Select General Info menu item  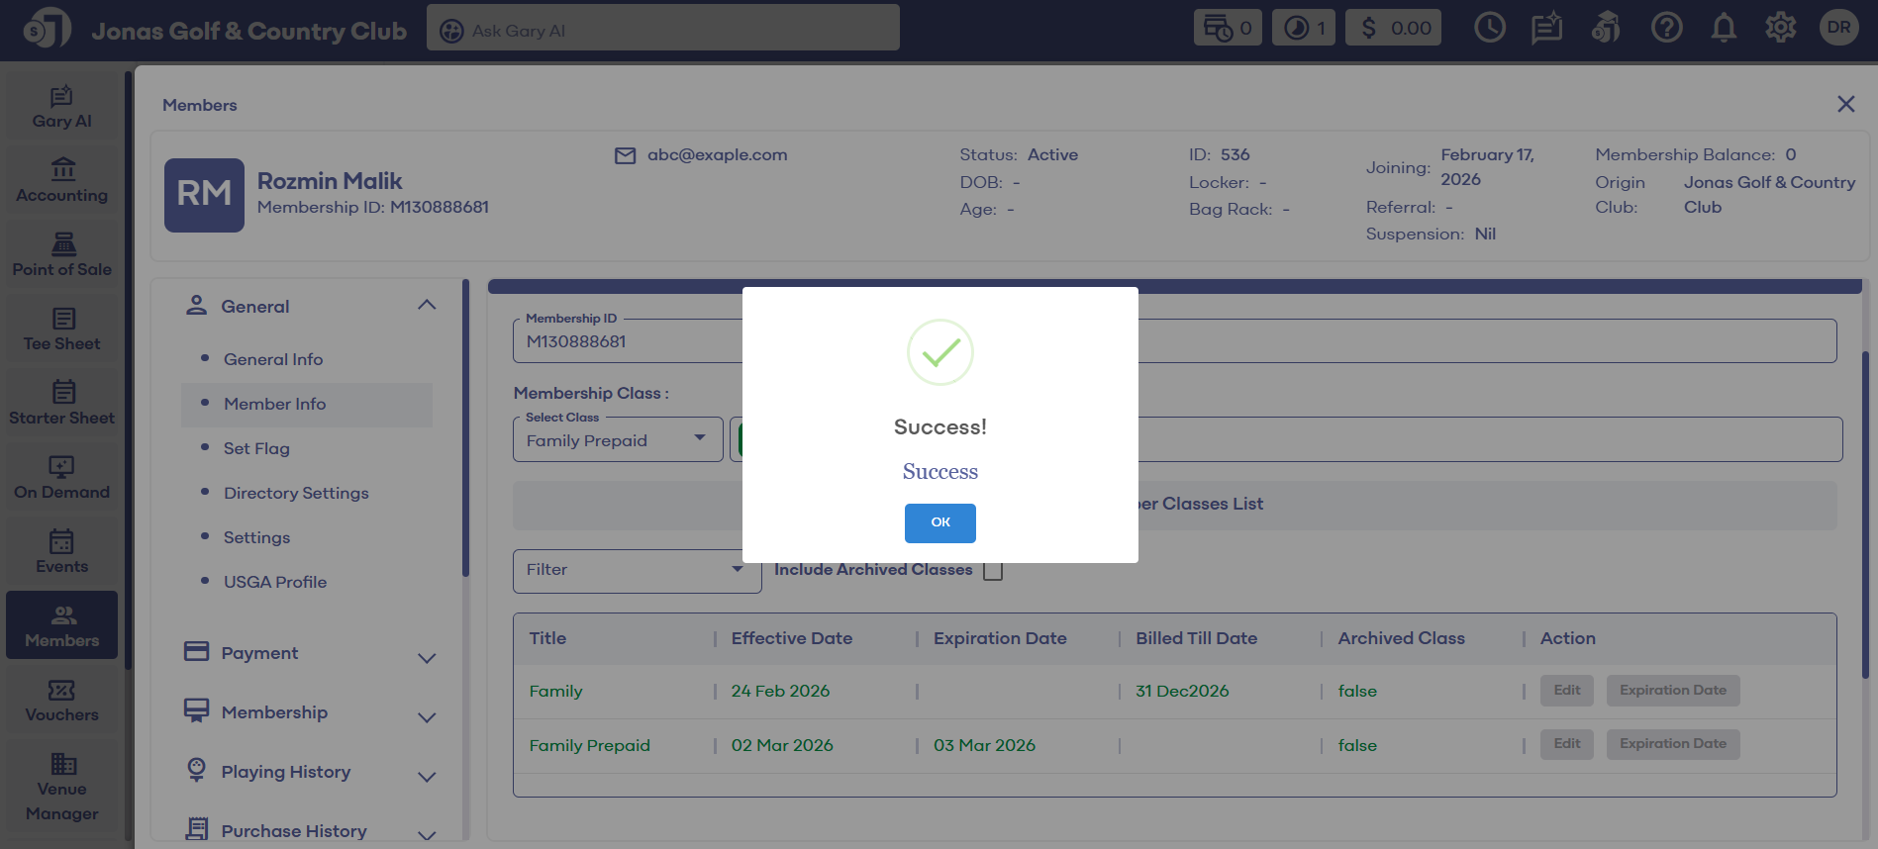pos(273,359)
